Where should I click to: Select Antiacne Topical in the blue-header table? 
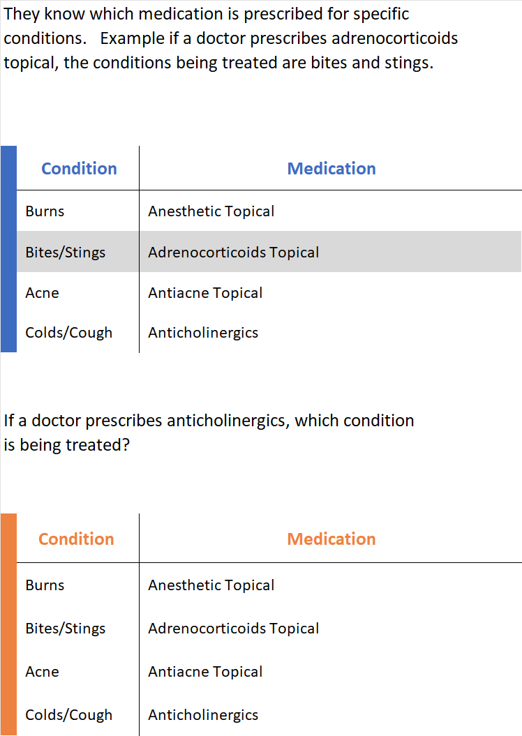tap(205, 293)
